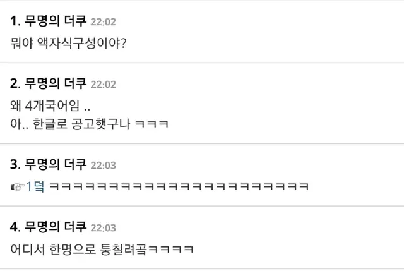Click the 22:03 timestamp of comment 3
Image resolution: width=404 pixels, height=271 pixels.
pos(104,166)
